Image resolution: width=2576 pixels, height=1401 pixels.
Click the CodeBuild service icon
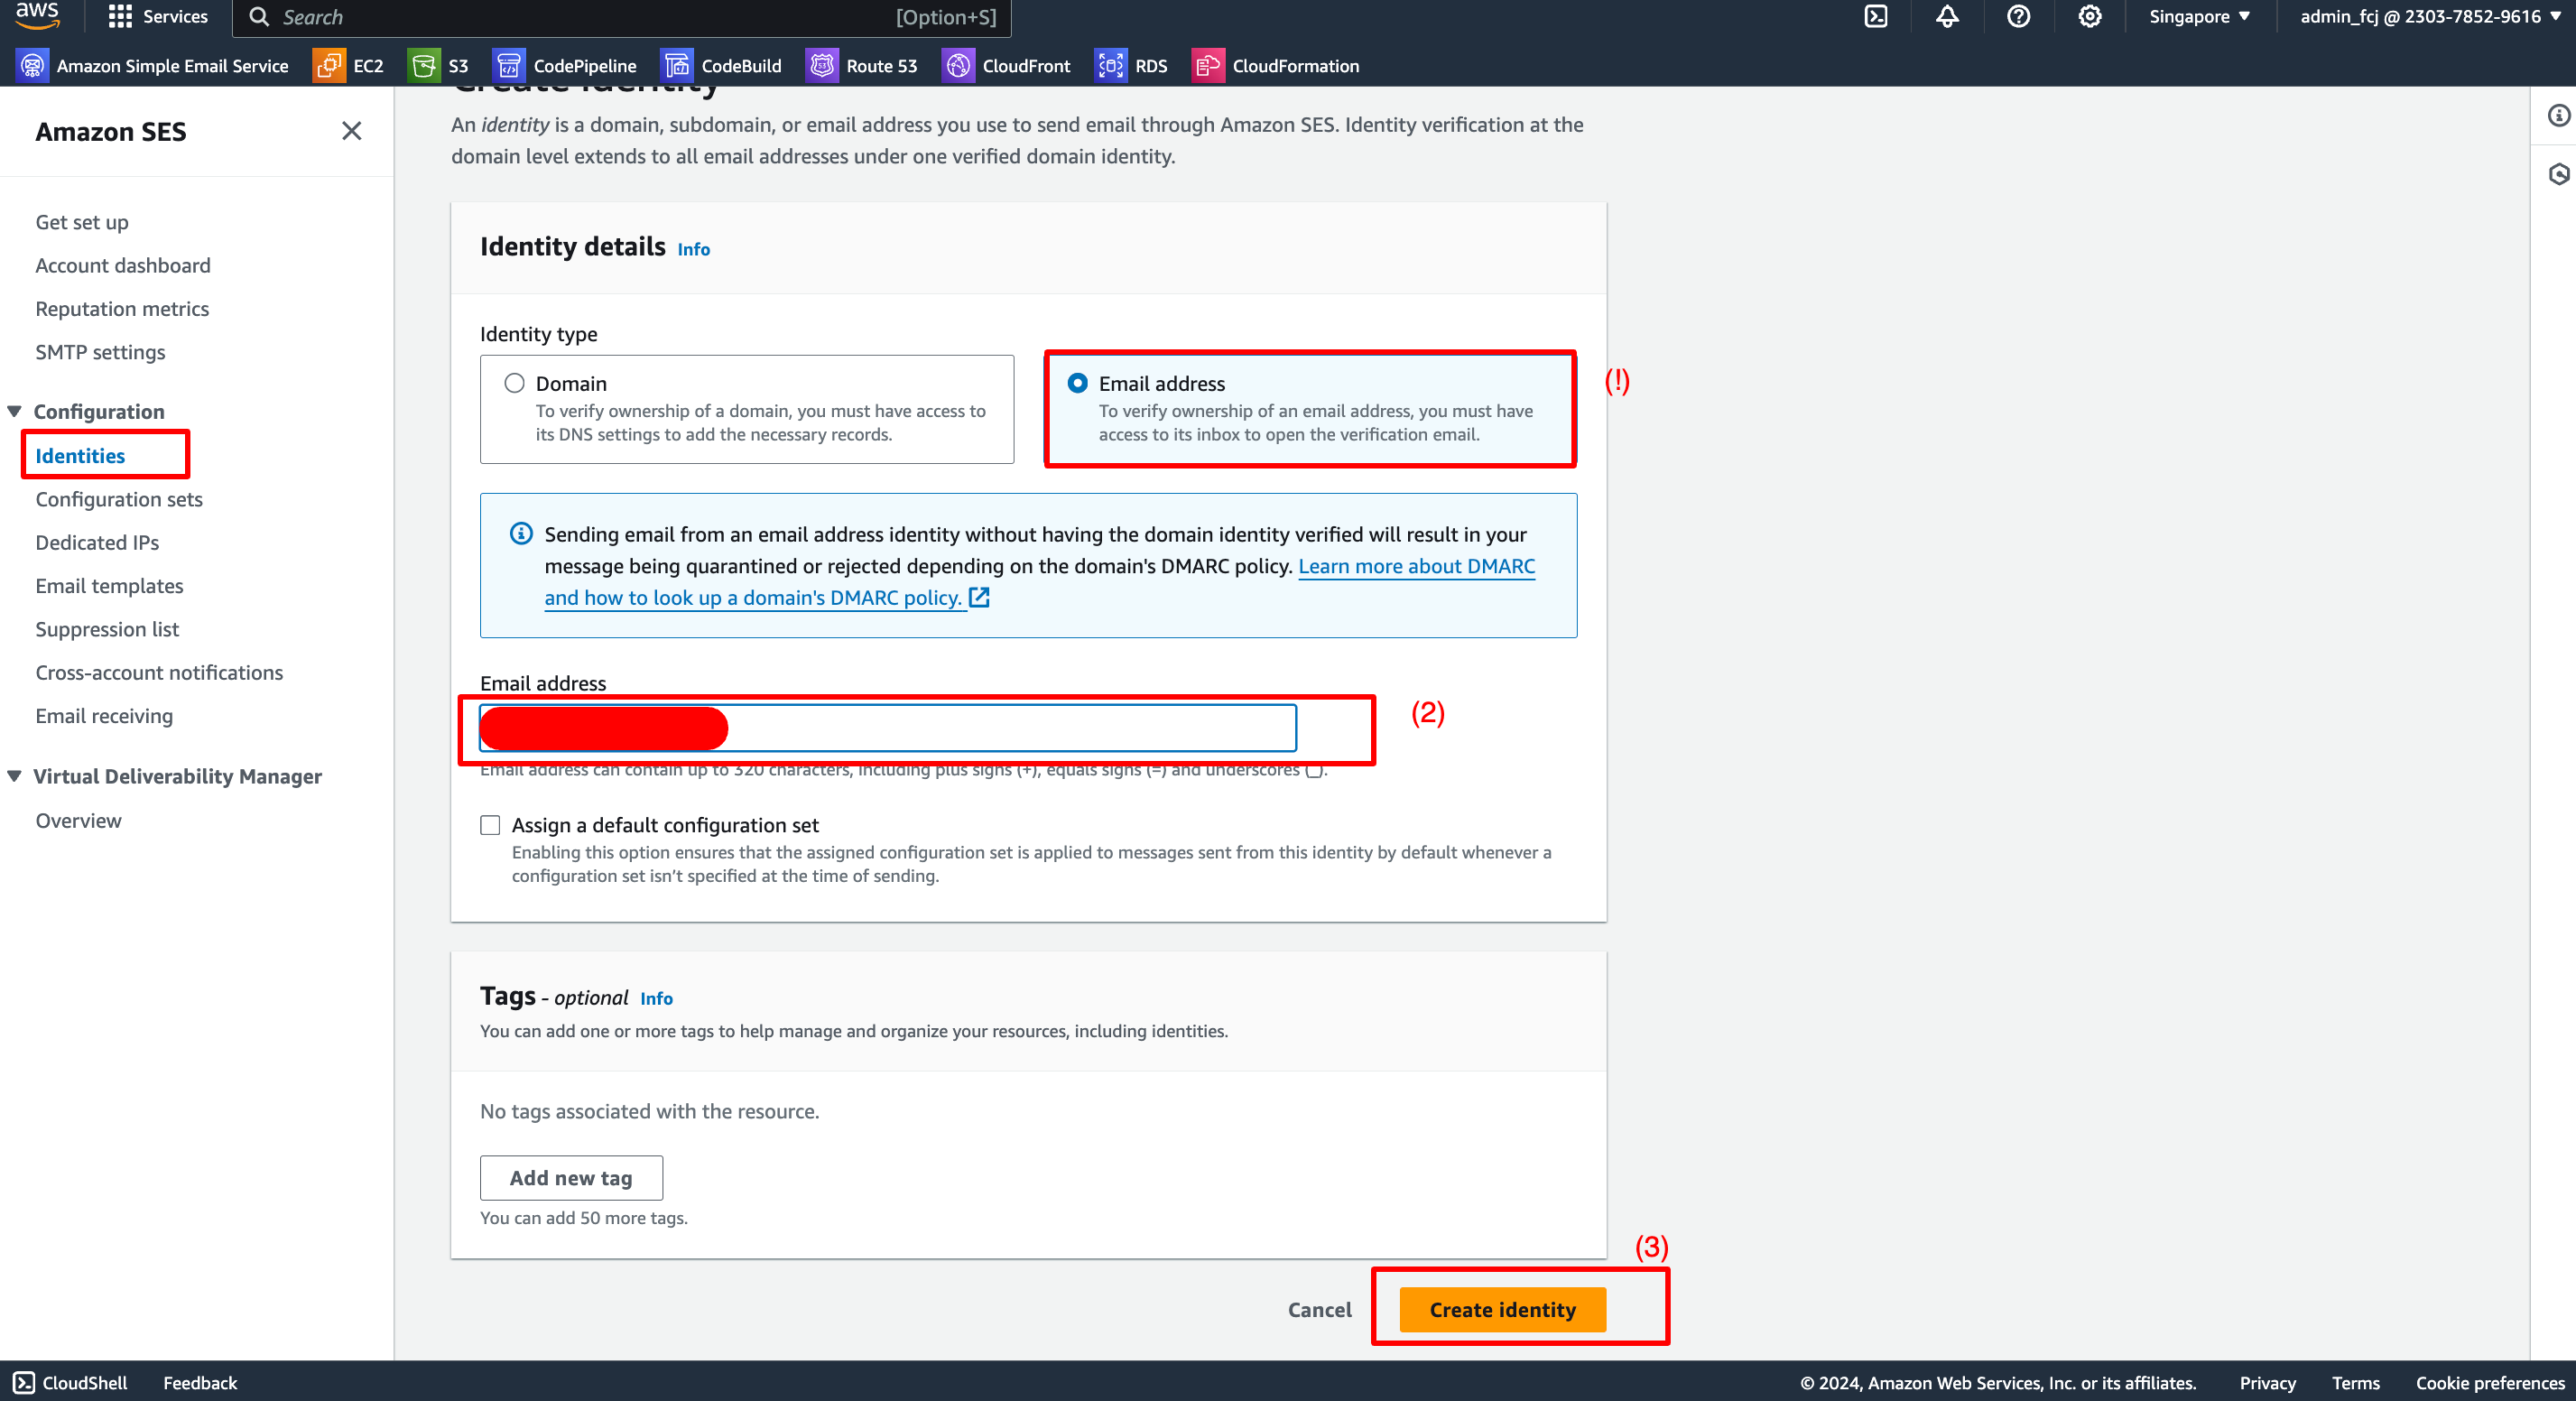[671, 66]
